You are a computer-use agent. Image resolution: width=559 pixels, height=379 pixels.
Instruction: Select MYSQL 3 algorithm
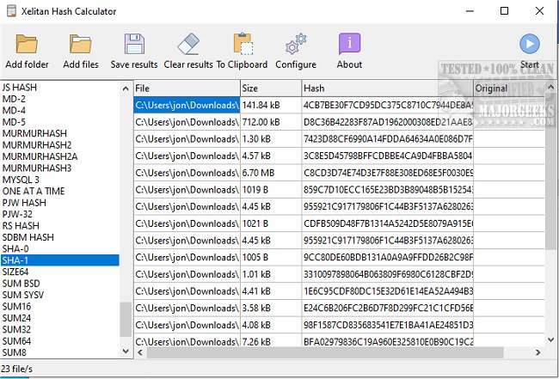pyautogui.click(x=21, y=180)
